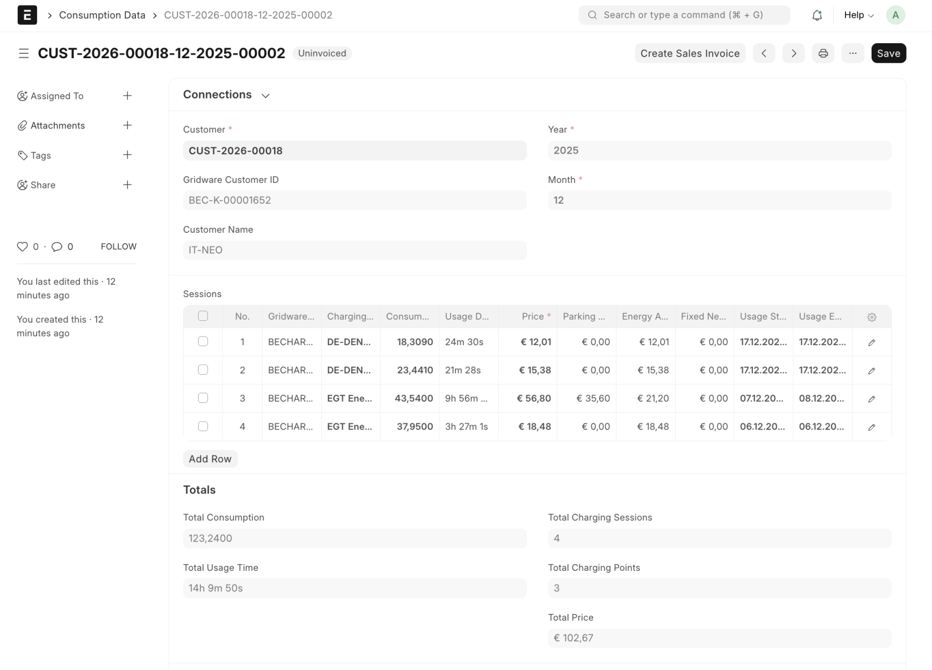The image size is (932, 670).
Task: Click the Customer field CUST-2026-00018
Action: click(x=354, y=151)
